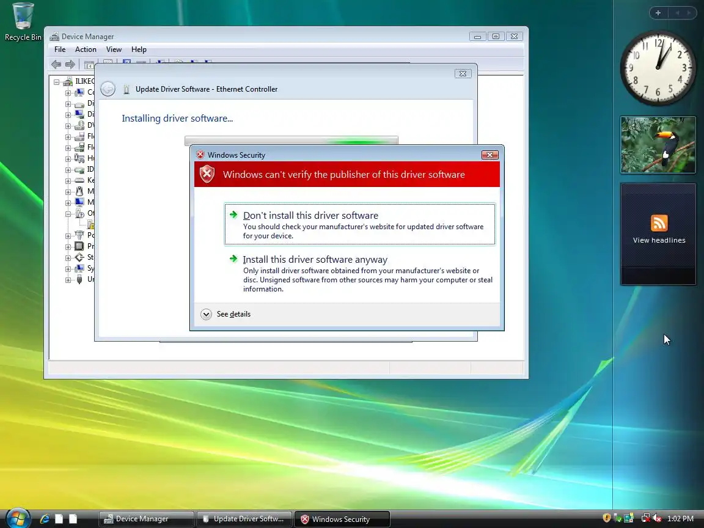
Task: Expand the node beside the USB plug icon
Action: coord(68,280)
